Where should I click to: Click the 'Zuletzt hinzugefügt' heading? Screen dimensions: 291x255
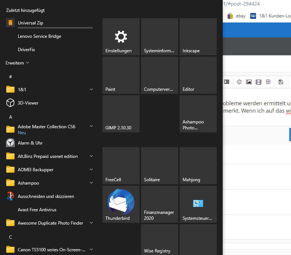click(25, 10)
